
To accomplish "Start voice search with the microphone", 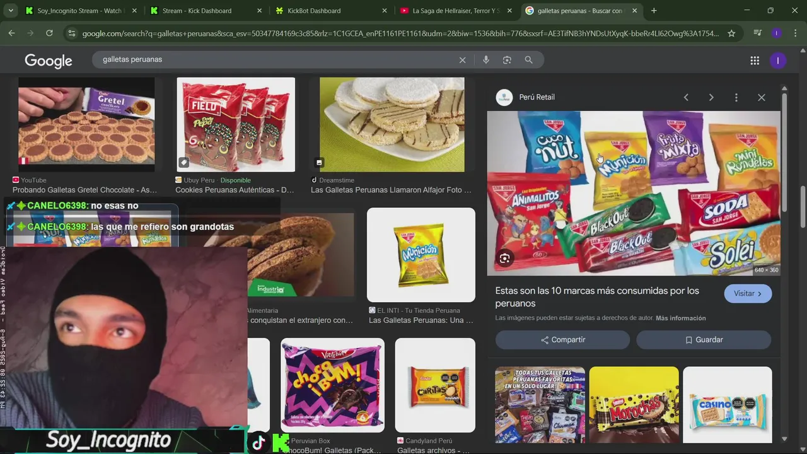I will tap(485, 60).
